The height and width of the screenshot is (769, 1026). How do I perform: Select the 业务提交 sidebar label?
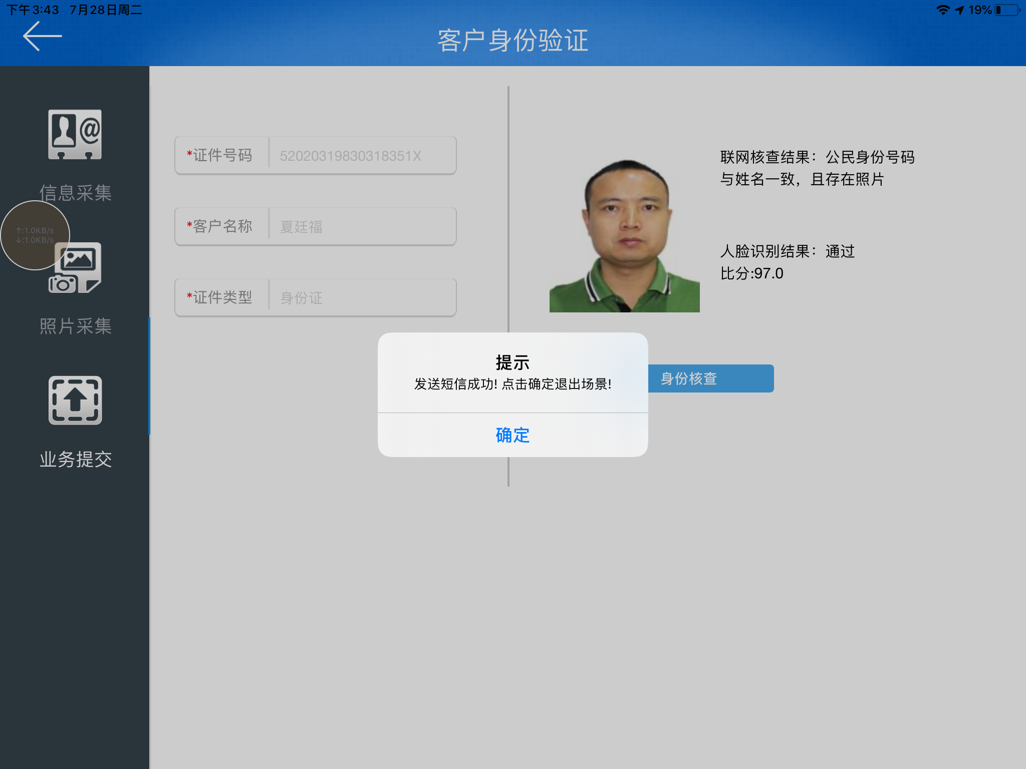(x=75, y=459)
